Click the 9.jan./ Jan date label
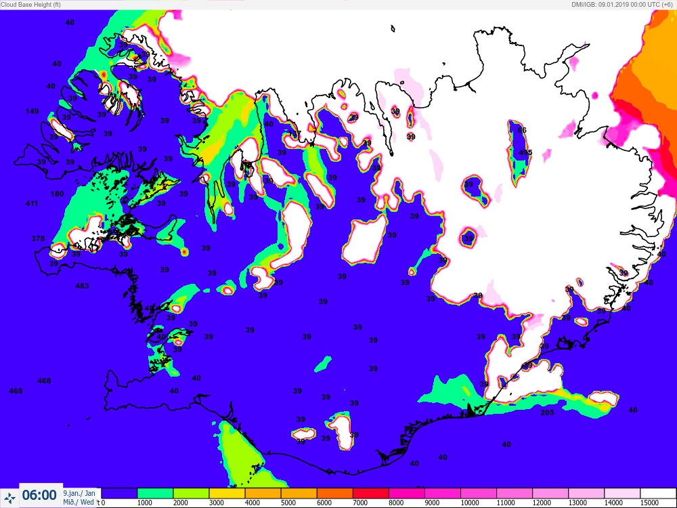 tap(79, 493)
